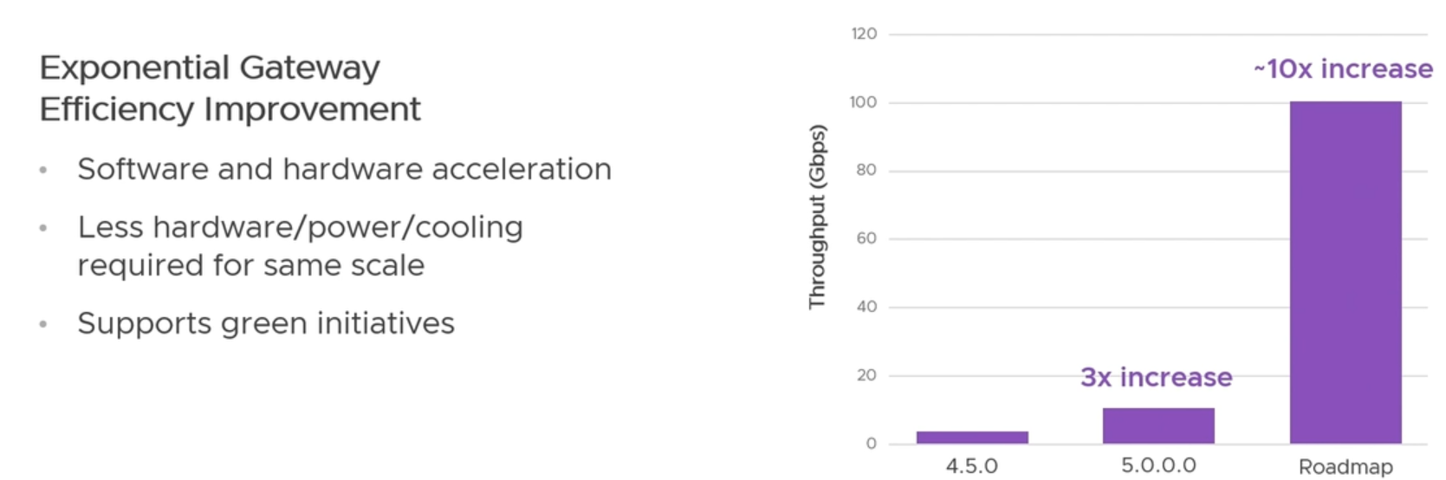The image size is (1446, 480).
Task: Click the 'Roadmap' x-axis label
Action: point(1345,467)
